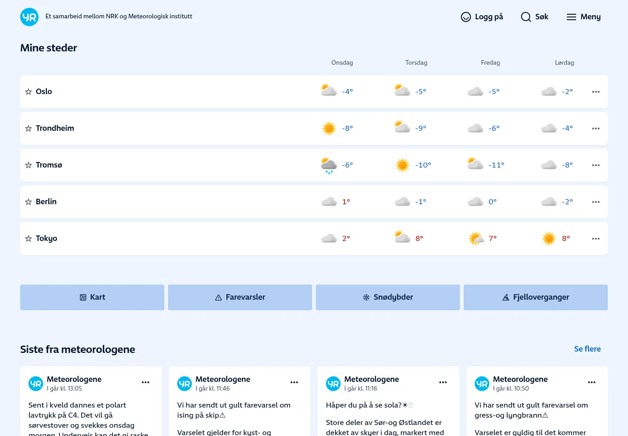Screen dimensions: 628x436
Task: Click Logg på to sign in
Action: 482,17
